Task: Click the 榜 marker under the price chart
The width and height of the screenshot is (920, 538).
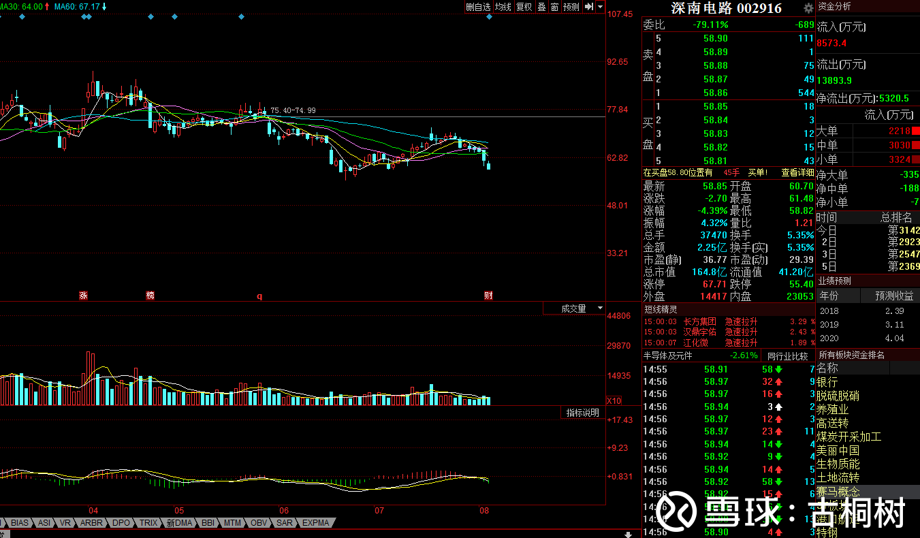Action: click(150, 296)
